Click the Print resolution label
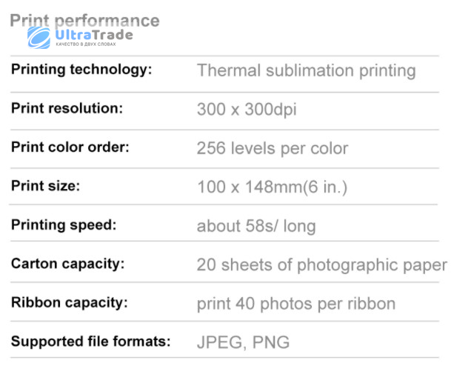 tap(67, 108)
